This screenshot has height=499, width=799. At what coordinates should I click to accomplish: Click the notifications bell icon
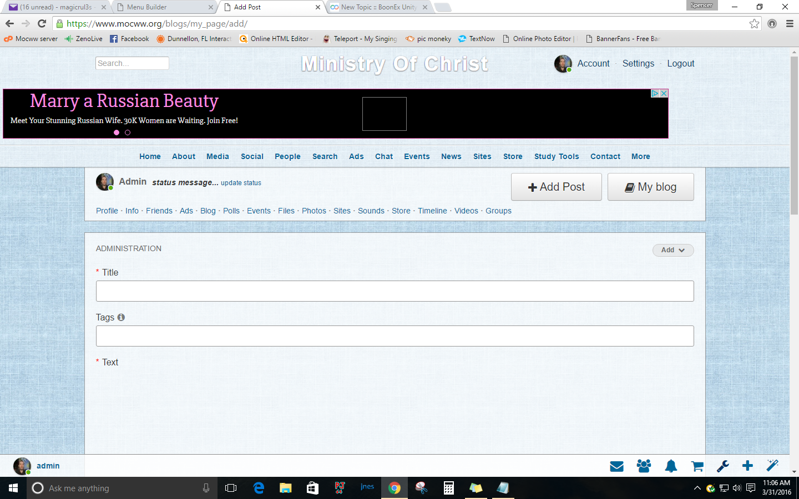pos(671,466)
